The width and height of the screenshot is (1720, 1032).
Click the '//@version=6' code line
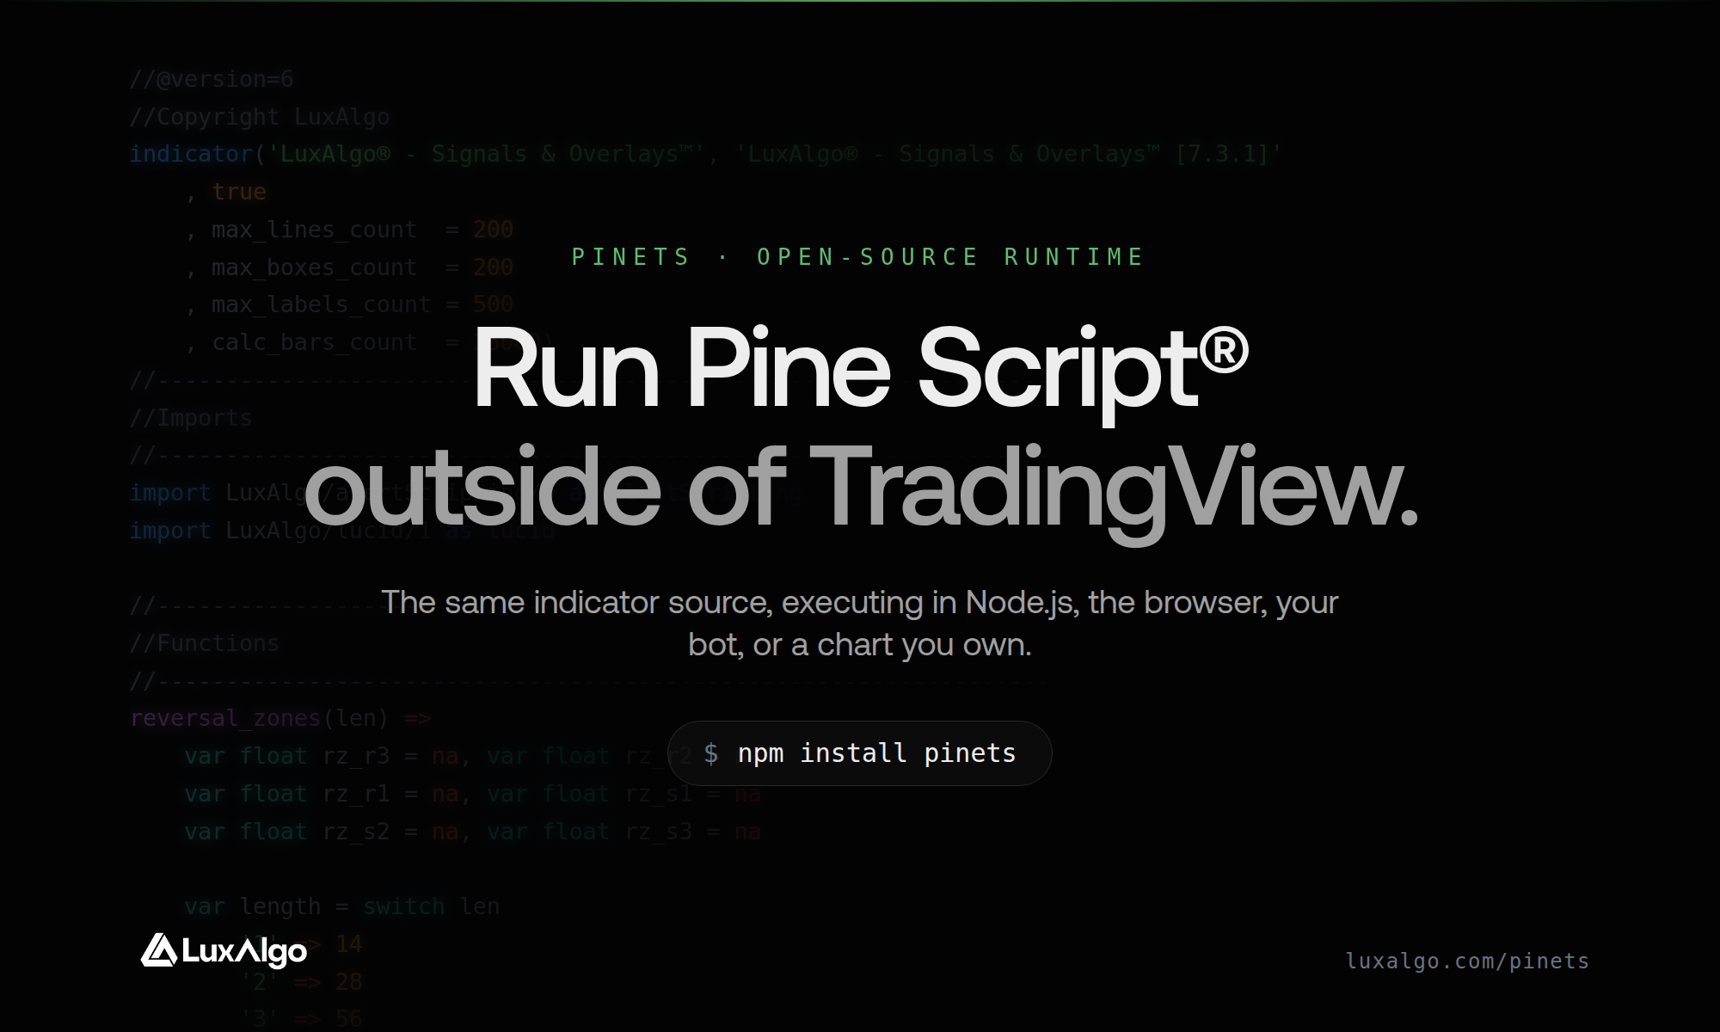[212, 79]
